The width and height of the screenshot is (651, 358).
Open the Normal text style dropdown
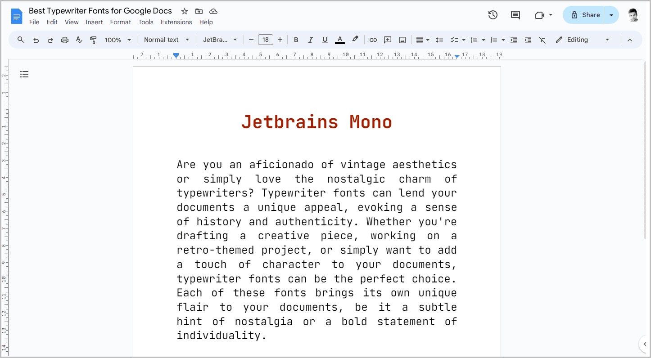click(x=167, y=40)
